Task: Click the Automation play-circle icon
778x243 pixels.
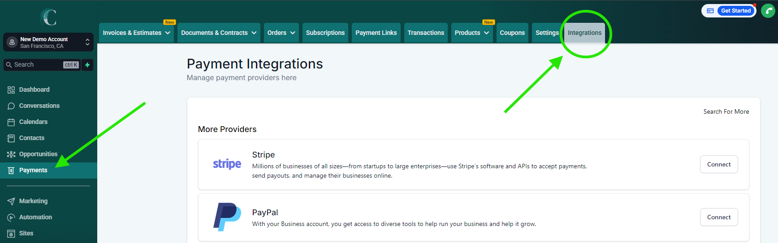Action: point(11,217)
